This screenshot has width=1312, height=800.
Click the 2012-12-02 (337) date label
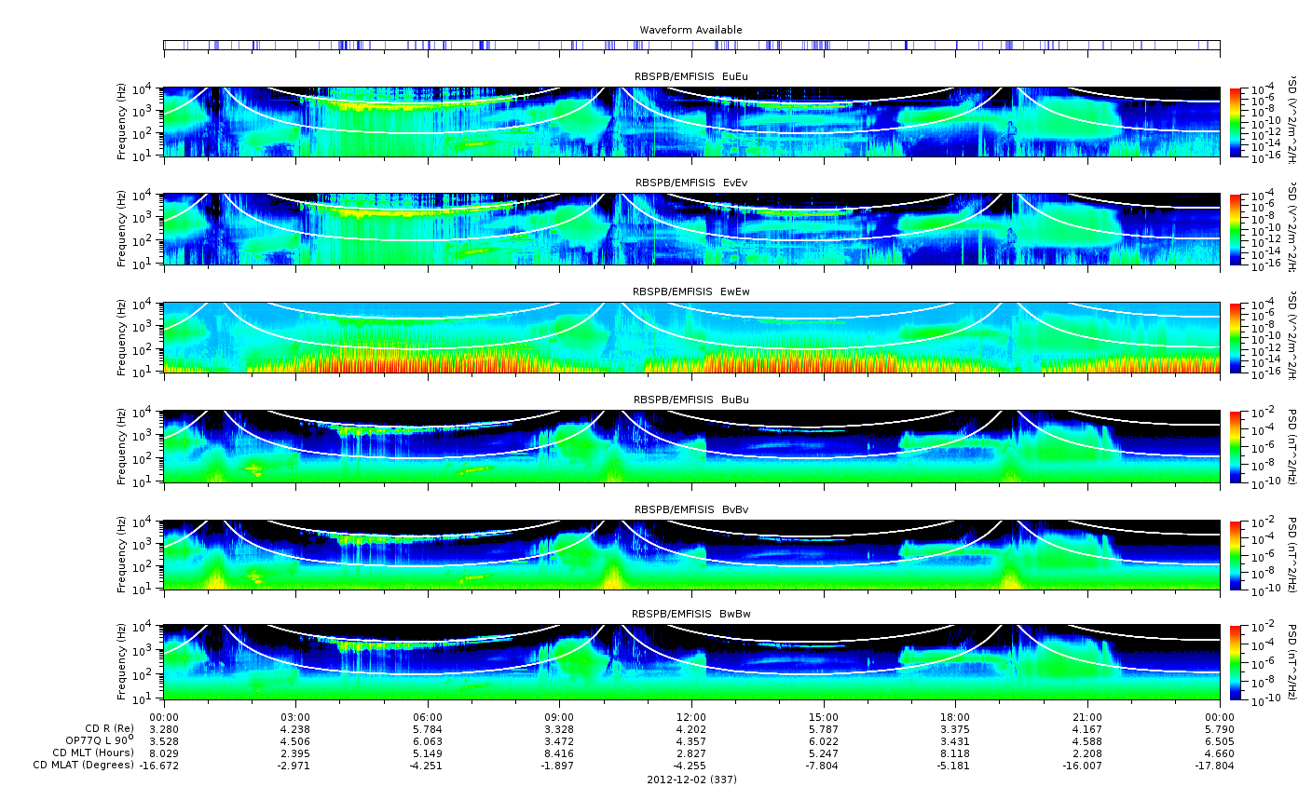[x=691, y=780]
